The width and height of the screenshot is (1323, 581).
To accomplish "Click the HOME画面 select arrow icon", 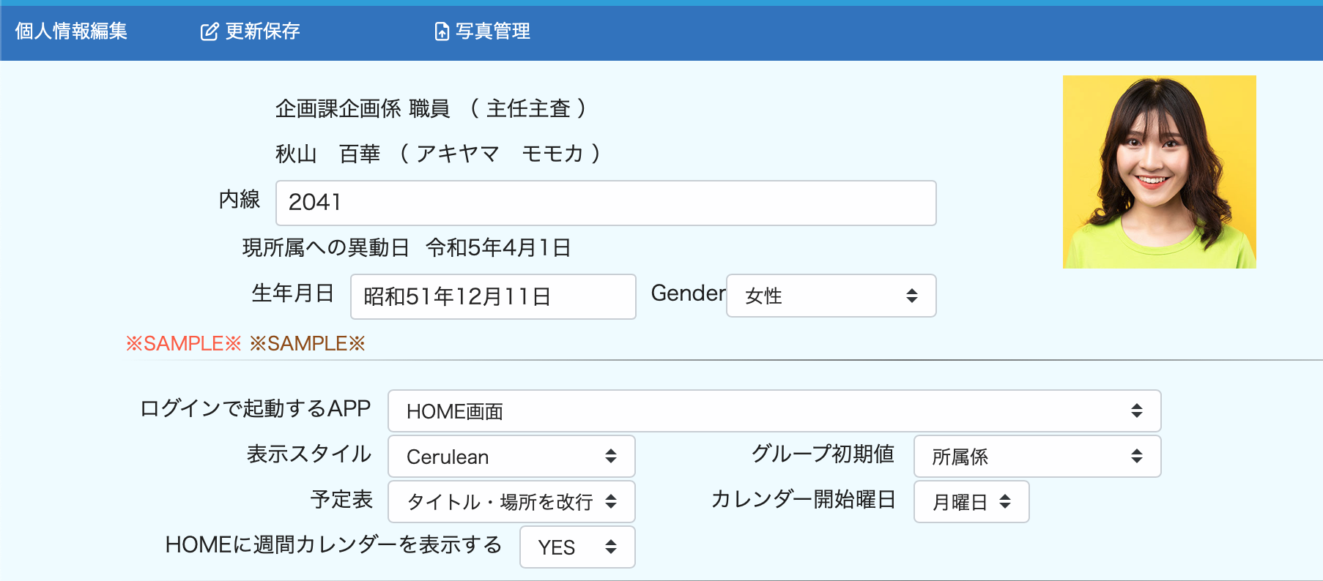I will tap(1136, 411).
